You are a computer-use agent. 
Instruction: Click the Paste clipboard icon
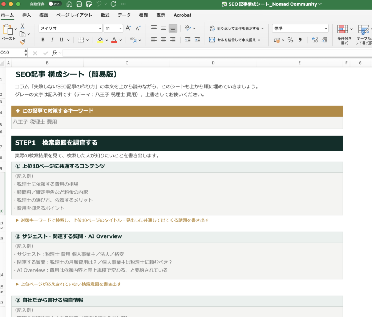pyautogui.click(x=7, y=30)
